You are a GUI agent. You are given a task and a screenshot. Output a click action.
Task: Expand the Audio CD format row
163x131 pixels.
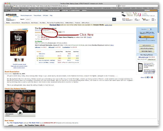point(37,60)
